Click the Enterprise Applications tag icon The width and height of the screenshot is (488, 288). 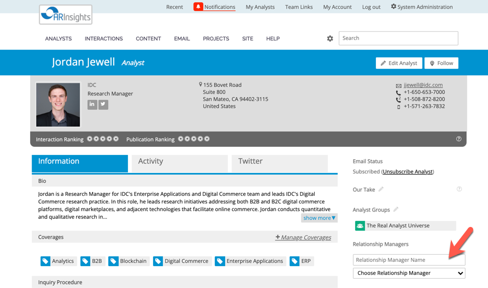coord(220,261)
